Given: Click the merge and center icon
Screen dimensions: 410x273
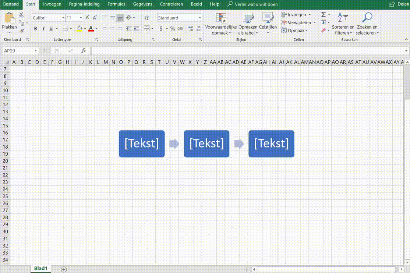Looking at the screenshot, I should click(x=147, y=28).
